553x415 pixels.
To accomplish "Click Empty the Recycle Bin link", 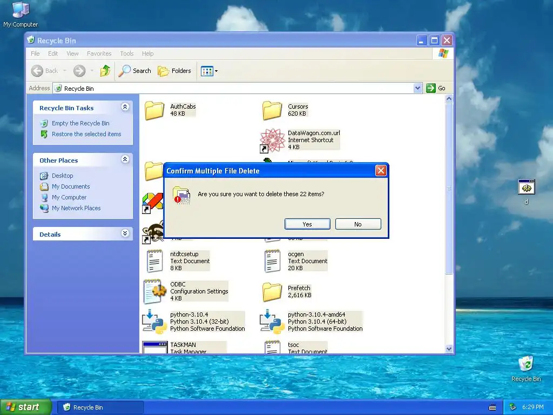I will coord(80,123).
